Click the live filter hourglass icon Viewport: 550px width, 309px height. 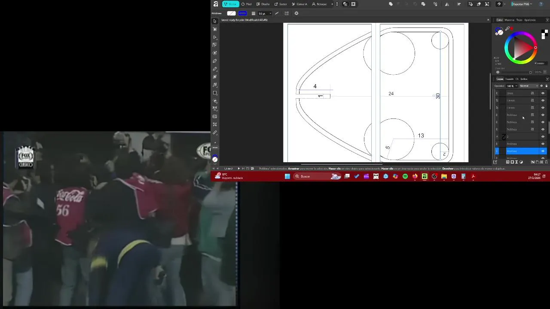pyautogui.click(x=516, y=162)
